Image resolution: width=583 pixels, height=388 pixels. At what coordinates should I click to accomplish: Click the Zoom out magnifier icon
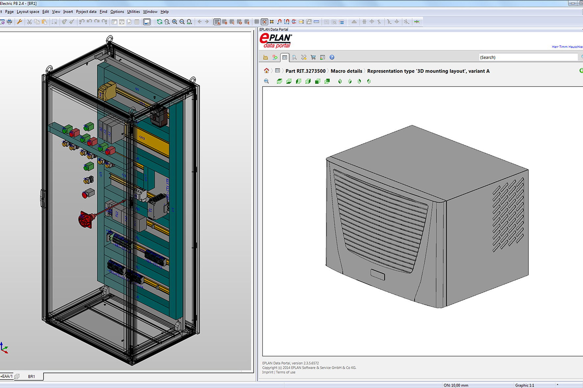pos(182,22)
